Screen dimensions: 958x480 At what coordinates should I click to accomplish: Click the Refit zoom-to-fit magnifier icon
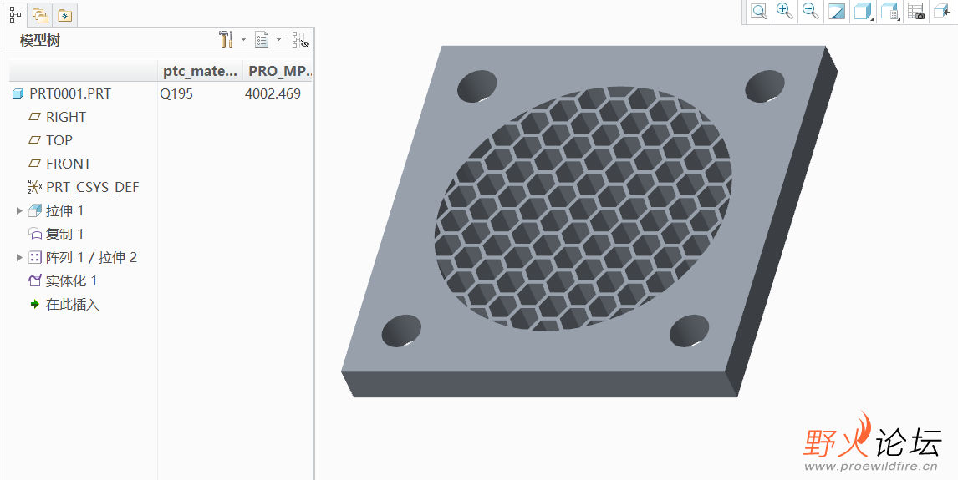pos(759,11)
